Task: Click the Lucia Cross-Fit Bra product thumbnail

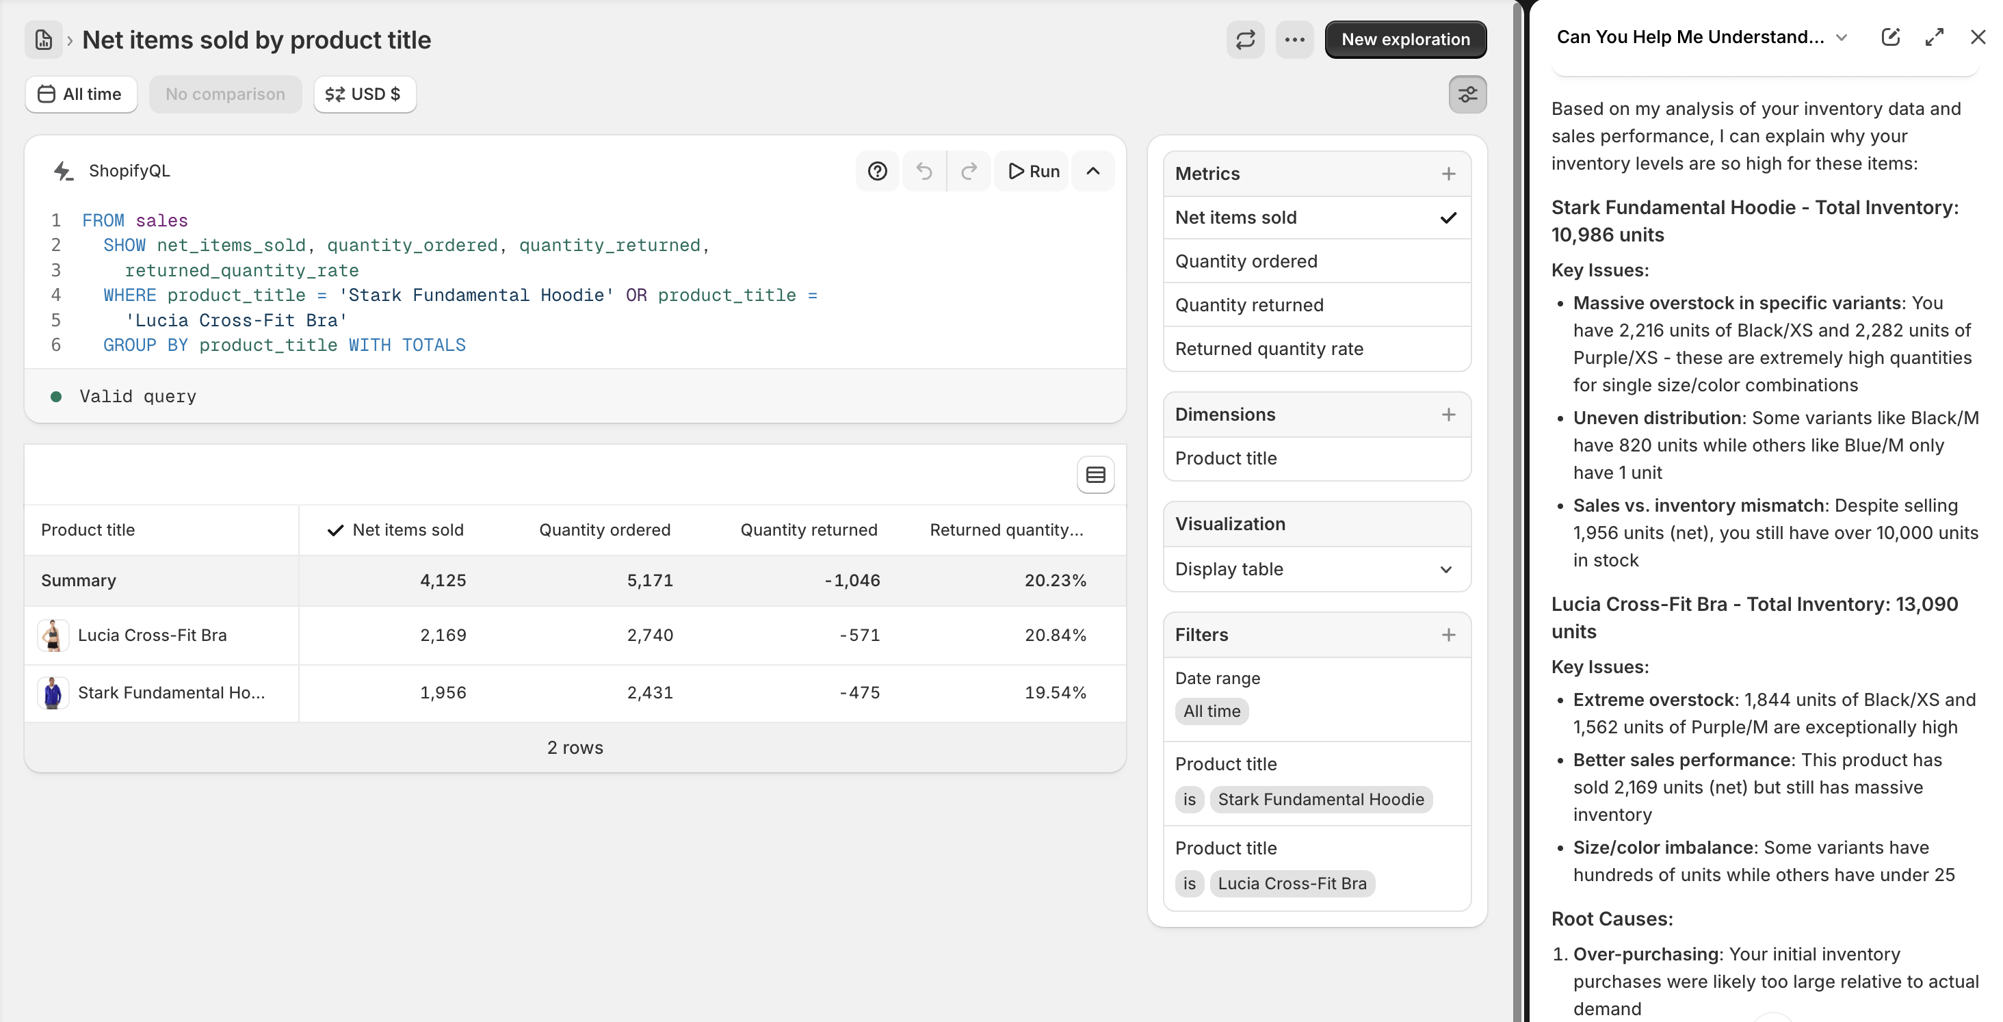Action: tap(53, 635)
